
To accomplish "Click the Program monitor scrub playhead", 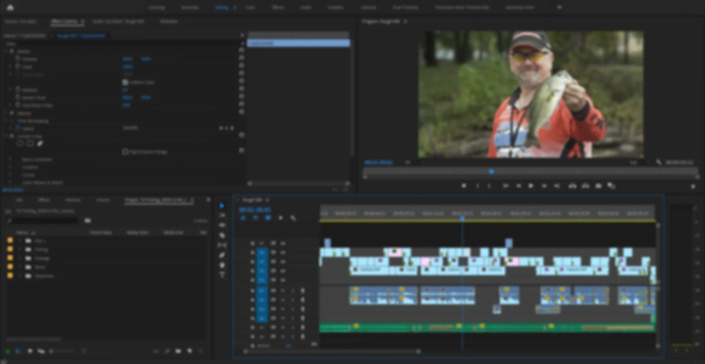I will 491,172.
